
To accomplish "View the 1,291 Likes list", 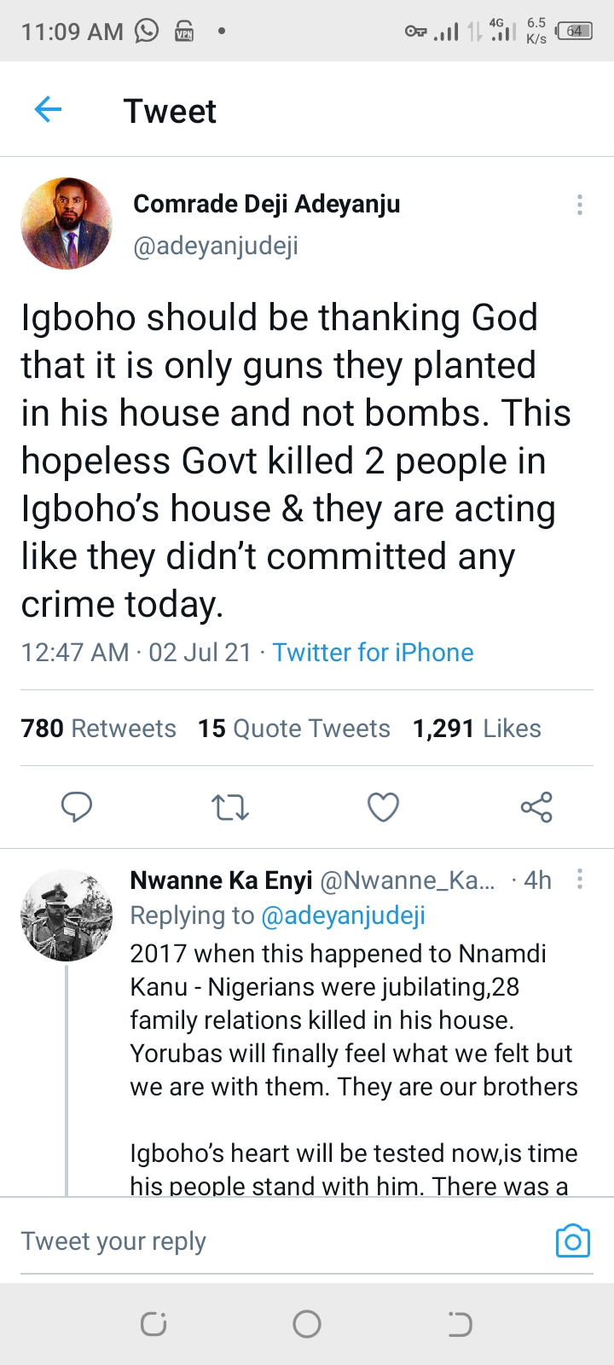I will click(x=477, y=729).
